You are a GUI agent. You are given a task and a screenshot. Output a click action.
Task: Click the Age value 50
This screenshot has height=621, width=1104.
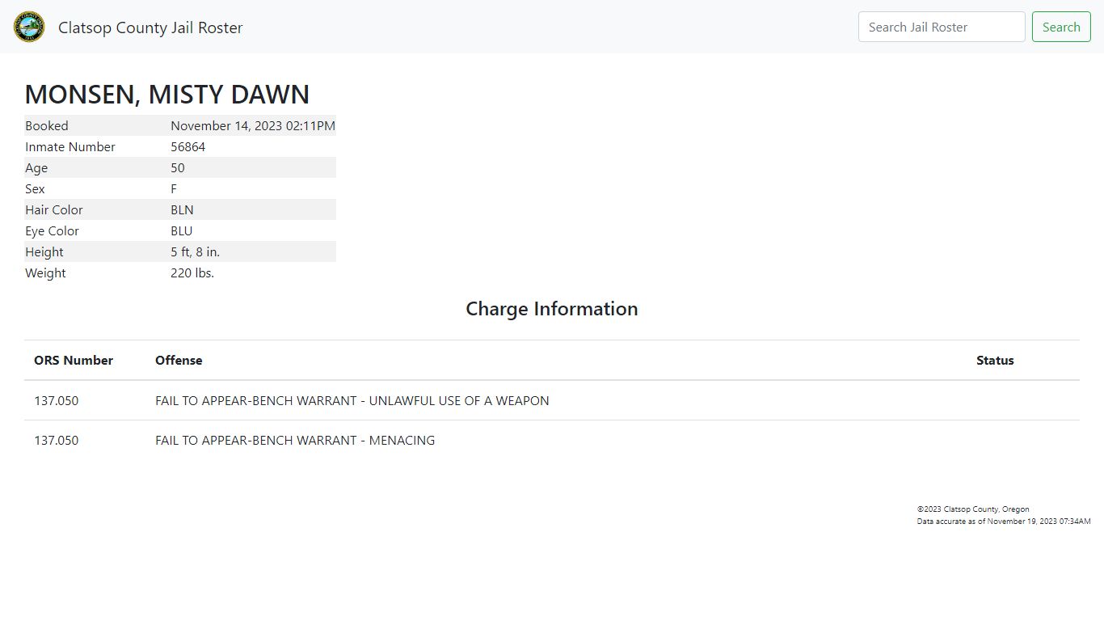pos(178,168)
